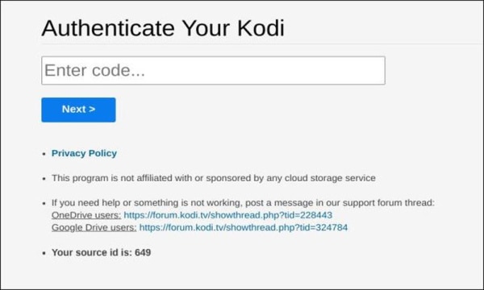Click the bullet beside Privacy Policy

(x=44, y=154)
